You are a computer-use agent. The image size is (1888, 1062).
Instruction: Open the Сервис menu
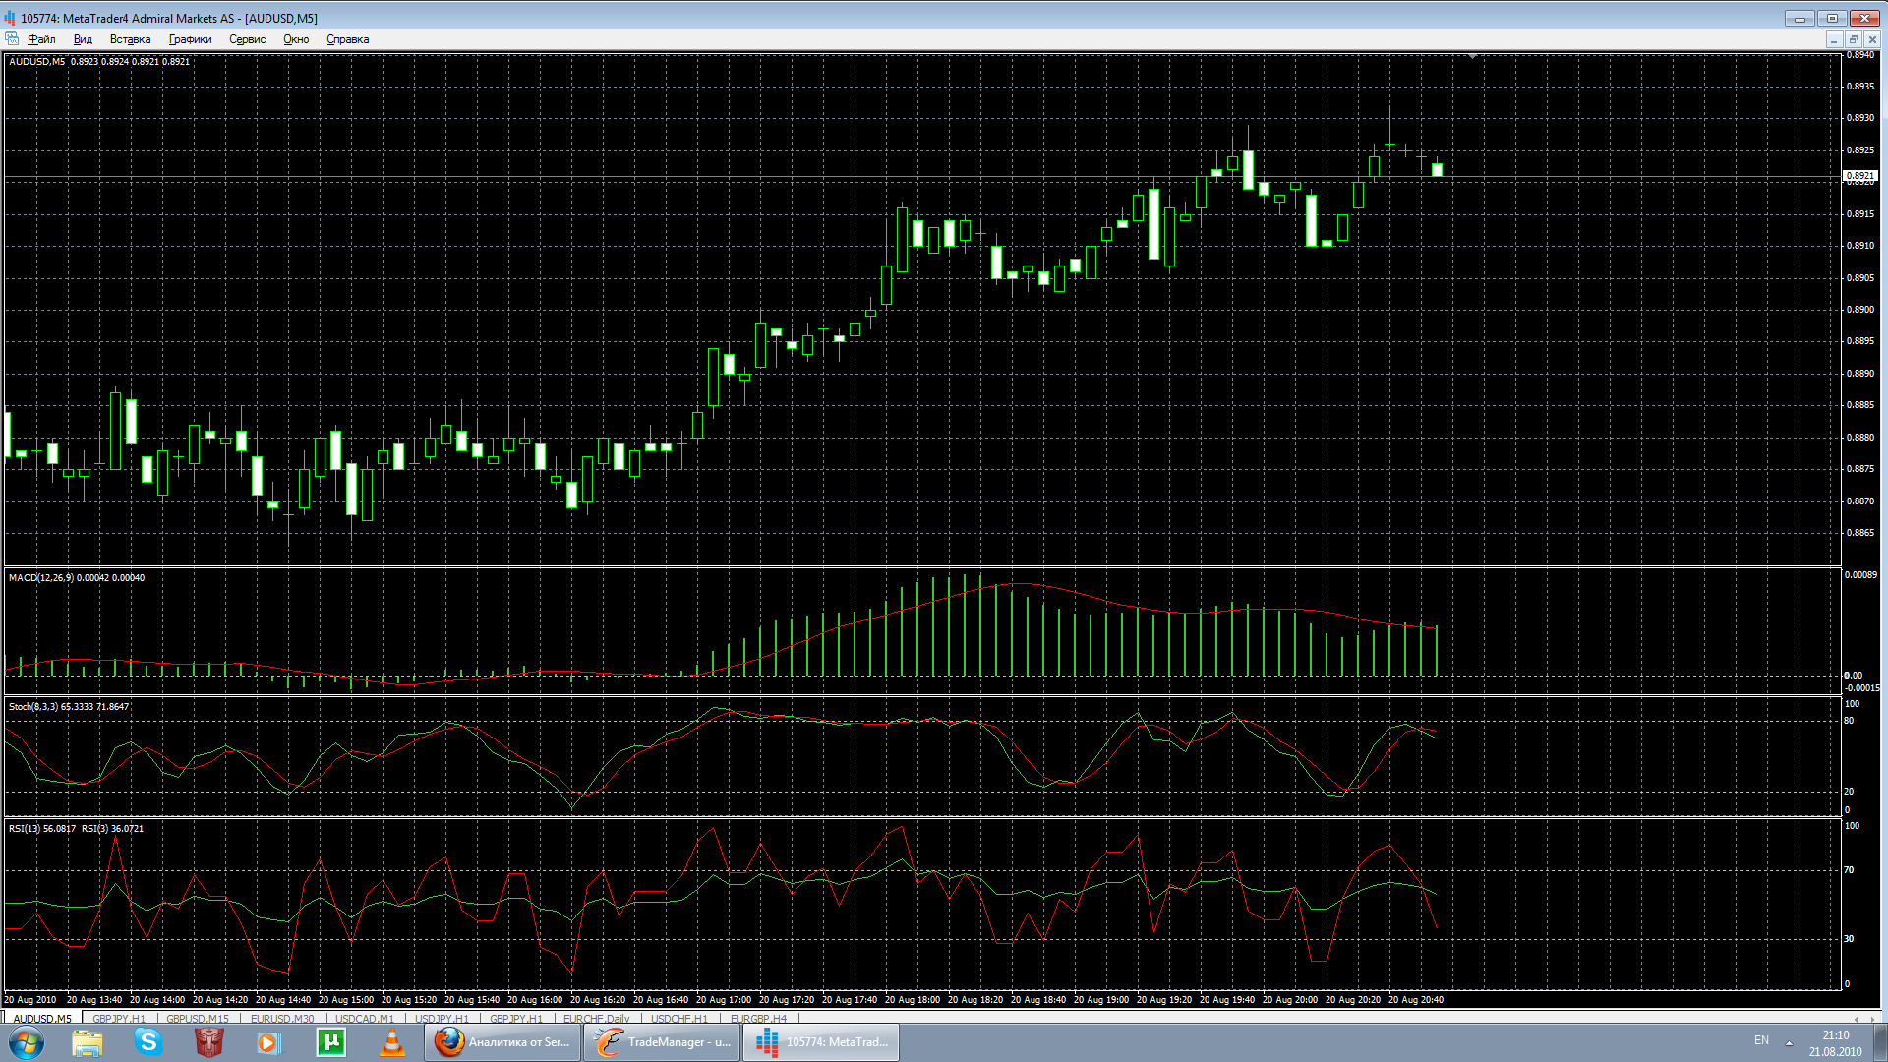pos(247,39)
